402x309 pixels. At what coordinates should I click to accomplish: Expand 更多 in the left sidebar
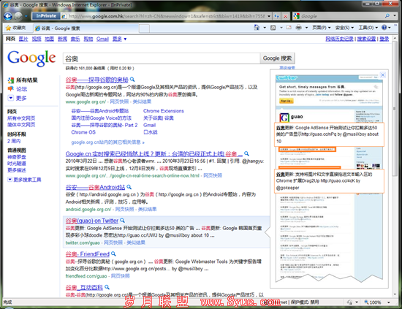click(x=18, y=98)
